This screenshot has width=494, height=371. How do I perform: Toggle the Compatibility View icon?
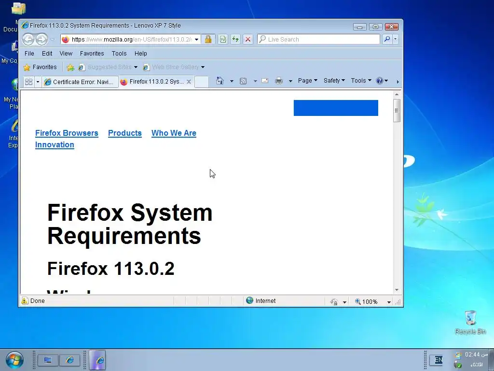223,39
